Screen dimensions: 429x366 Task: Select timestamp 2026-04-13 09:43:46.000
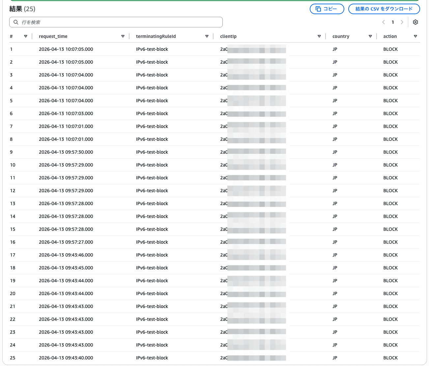point(66,255)
